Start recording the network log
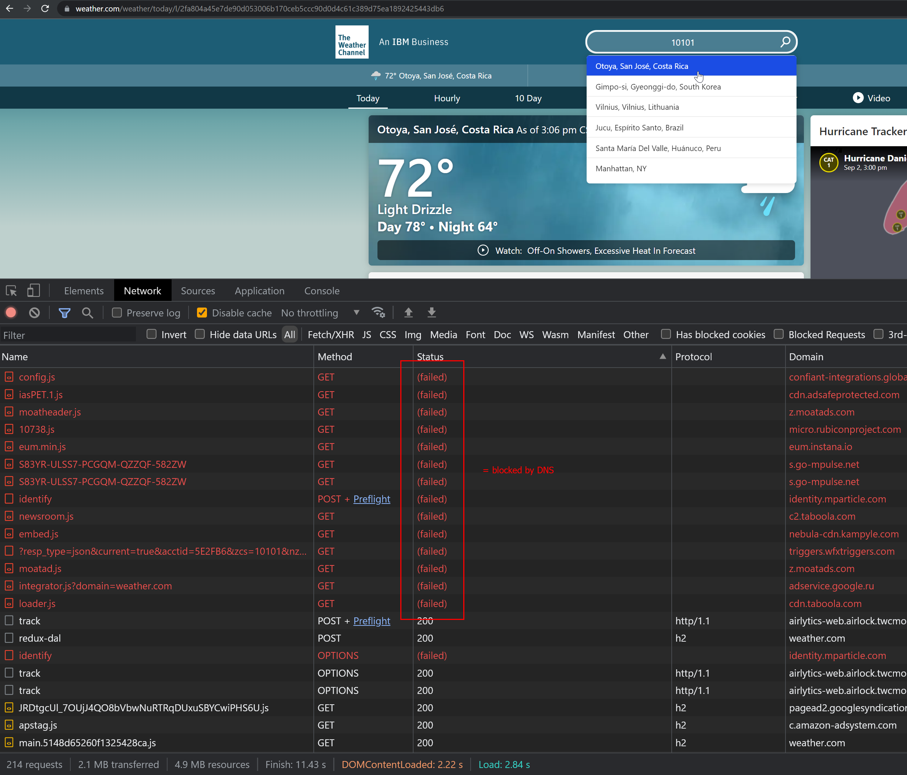Viewport: 907px width, 775px height. pyautogui.click(x=11, y=313)
